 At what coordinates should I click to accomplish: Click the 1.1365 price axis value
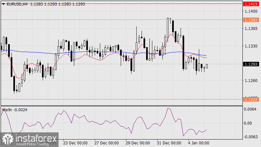click(x=251, y=29)
